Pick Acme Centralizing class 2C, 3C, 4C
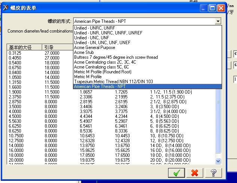Screen dimensions: 237x183 (x=148, y=62)
